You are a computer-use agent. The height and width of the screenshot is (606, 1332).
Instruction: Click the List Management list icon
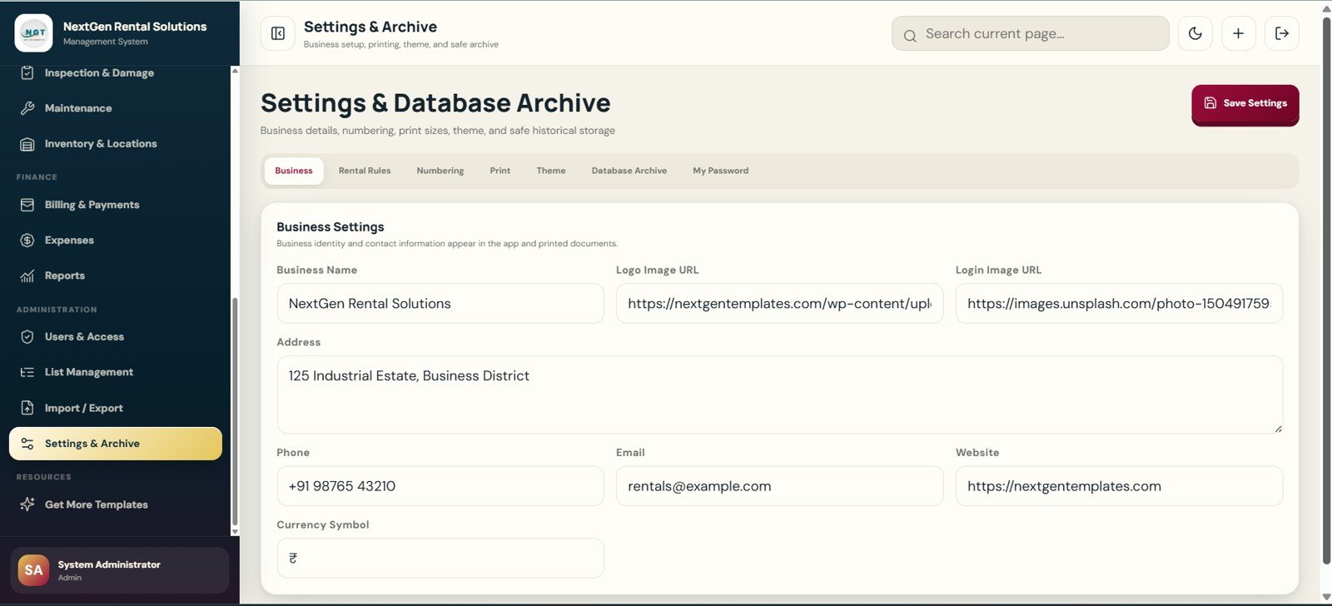click(27, 372)
